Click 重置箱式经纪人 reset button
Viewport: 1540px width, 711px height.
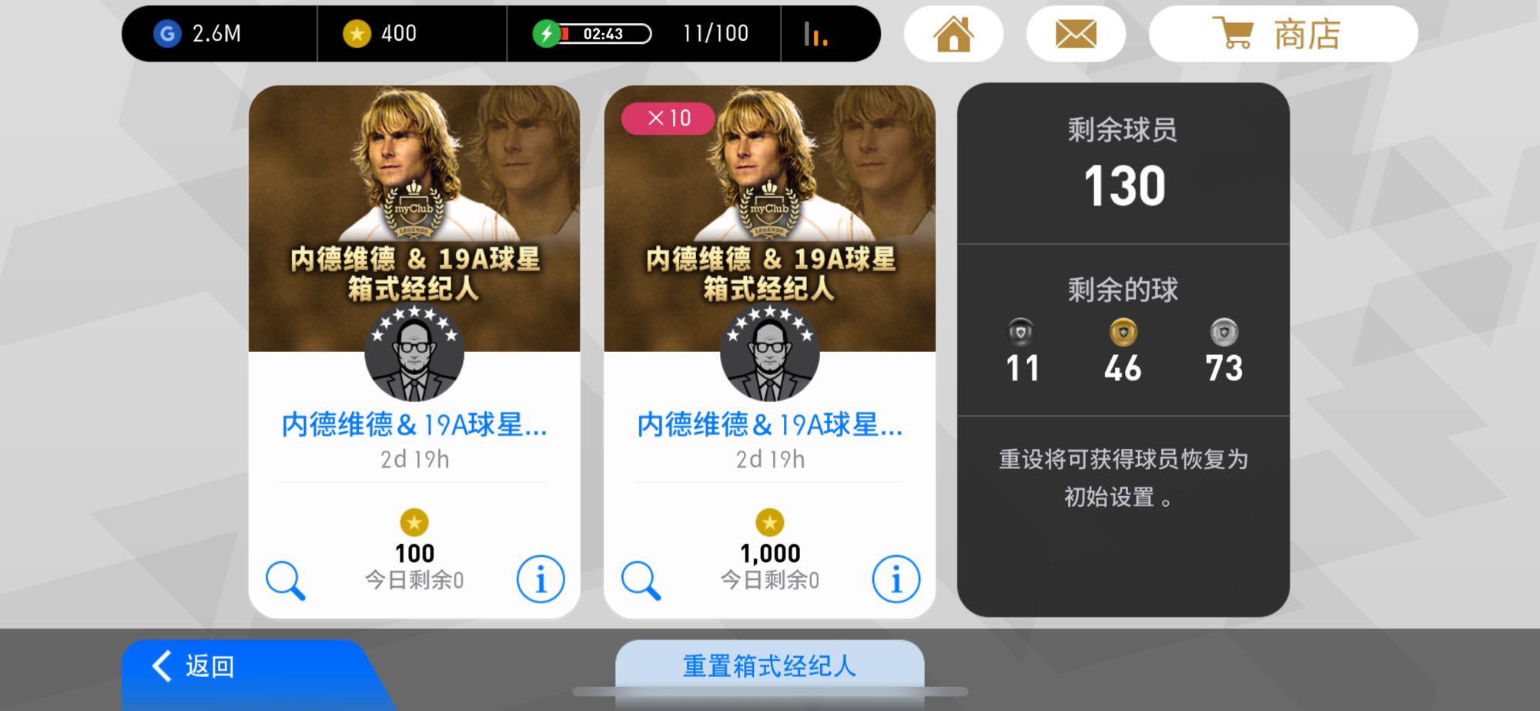click(x=770, y=666)
